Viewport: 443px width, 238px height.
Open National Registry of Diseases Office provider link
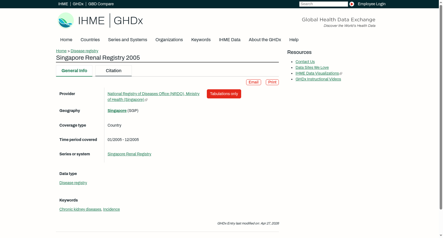pyautogui.click(x=153, y=97)
